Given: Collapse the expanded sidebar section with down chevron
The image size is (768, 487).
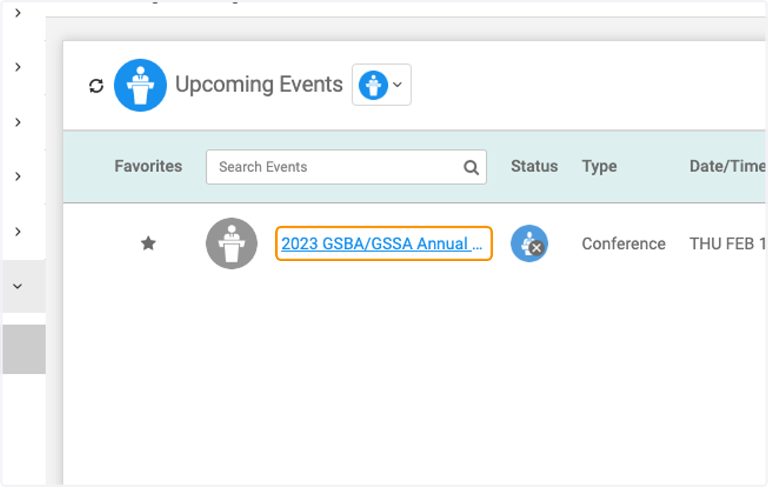Looking at the screenshot, I should [18, 286].
